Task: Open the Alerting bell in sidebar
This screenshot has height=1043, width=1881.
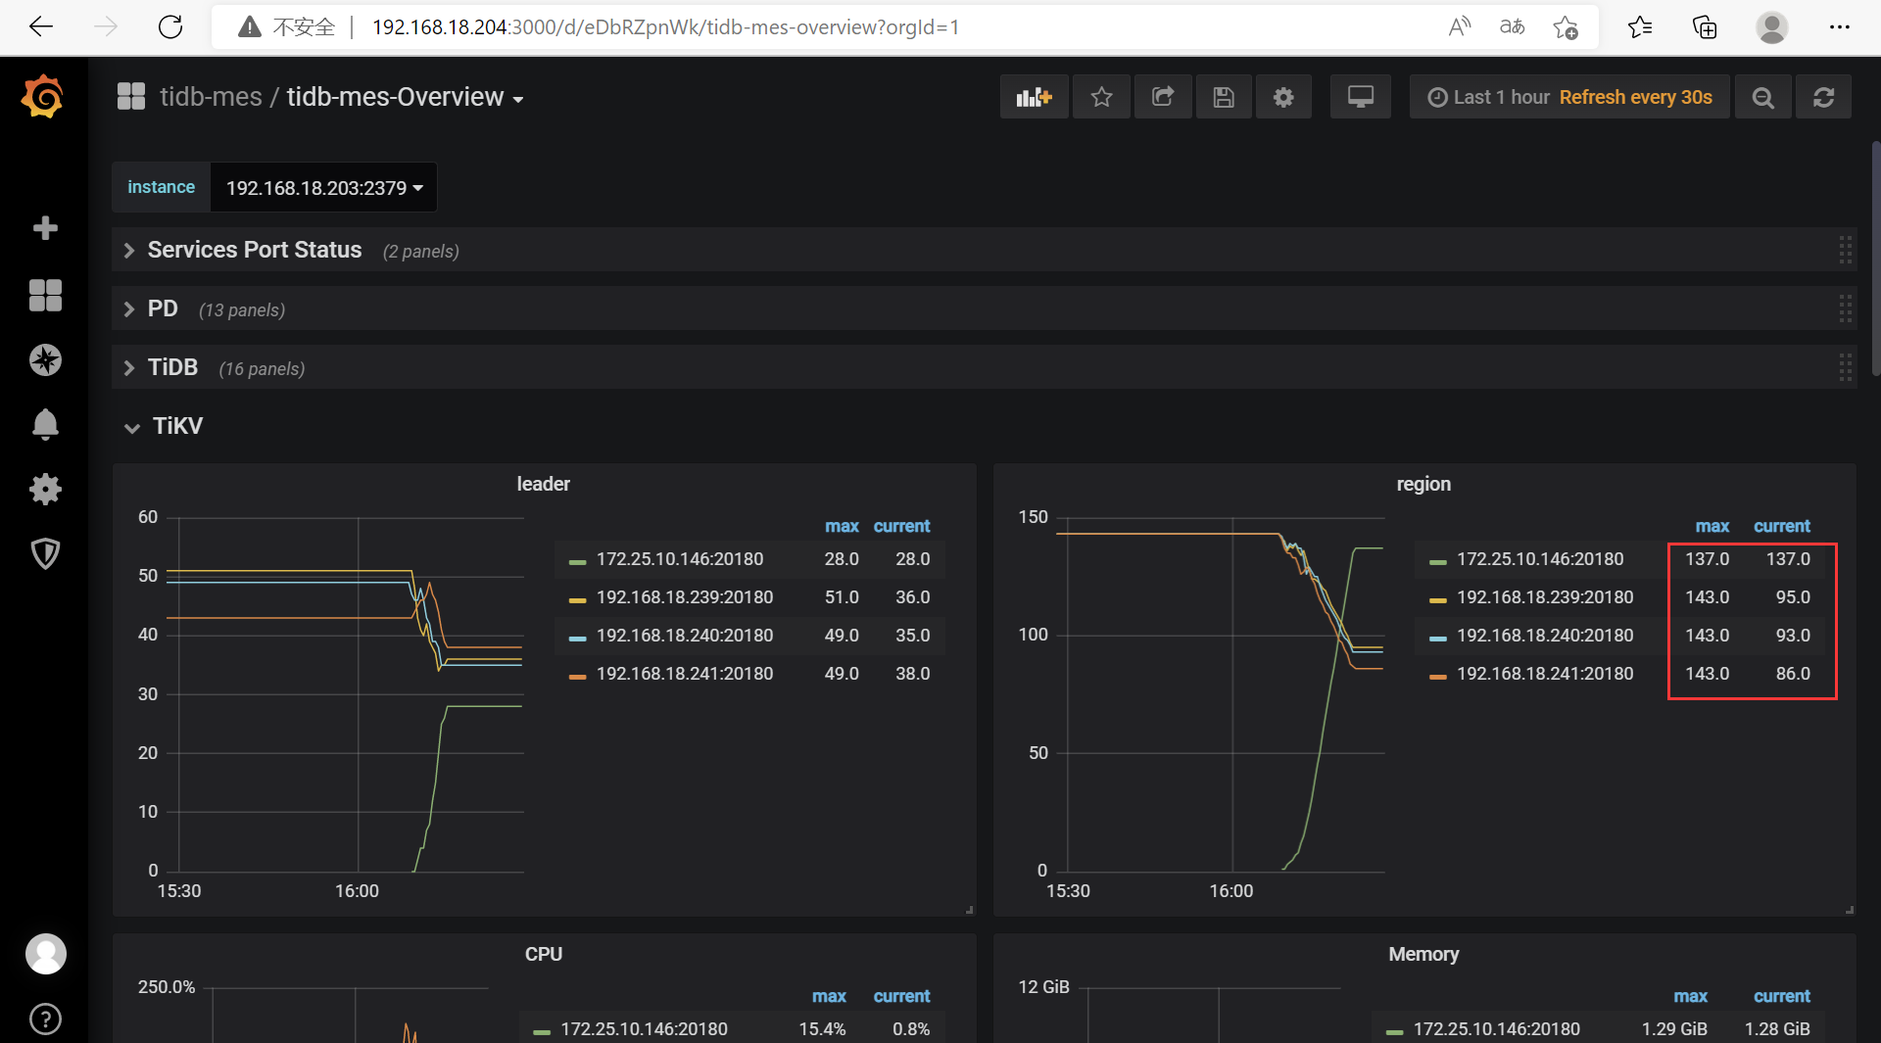Action: tap(45, 424)
